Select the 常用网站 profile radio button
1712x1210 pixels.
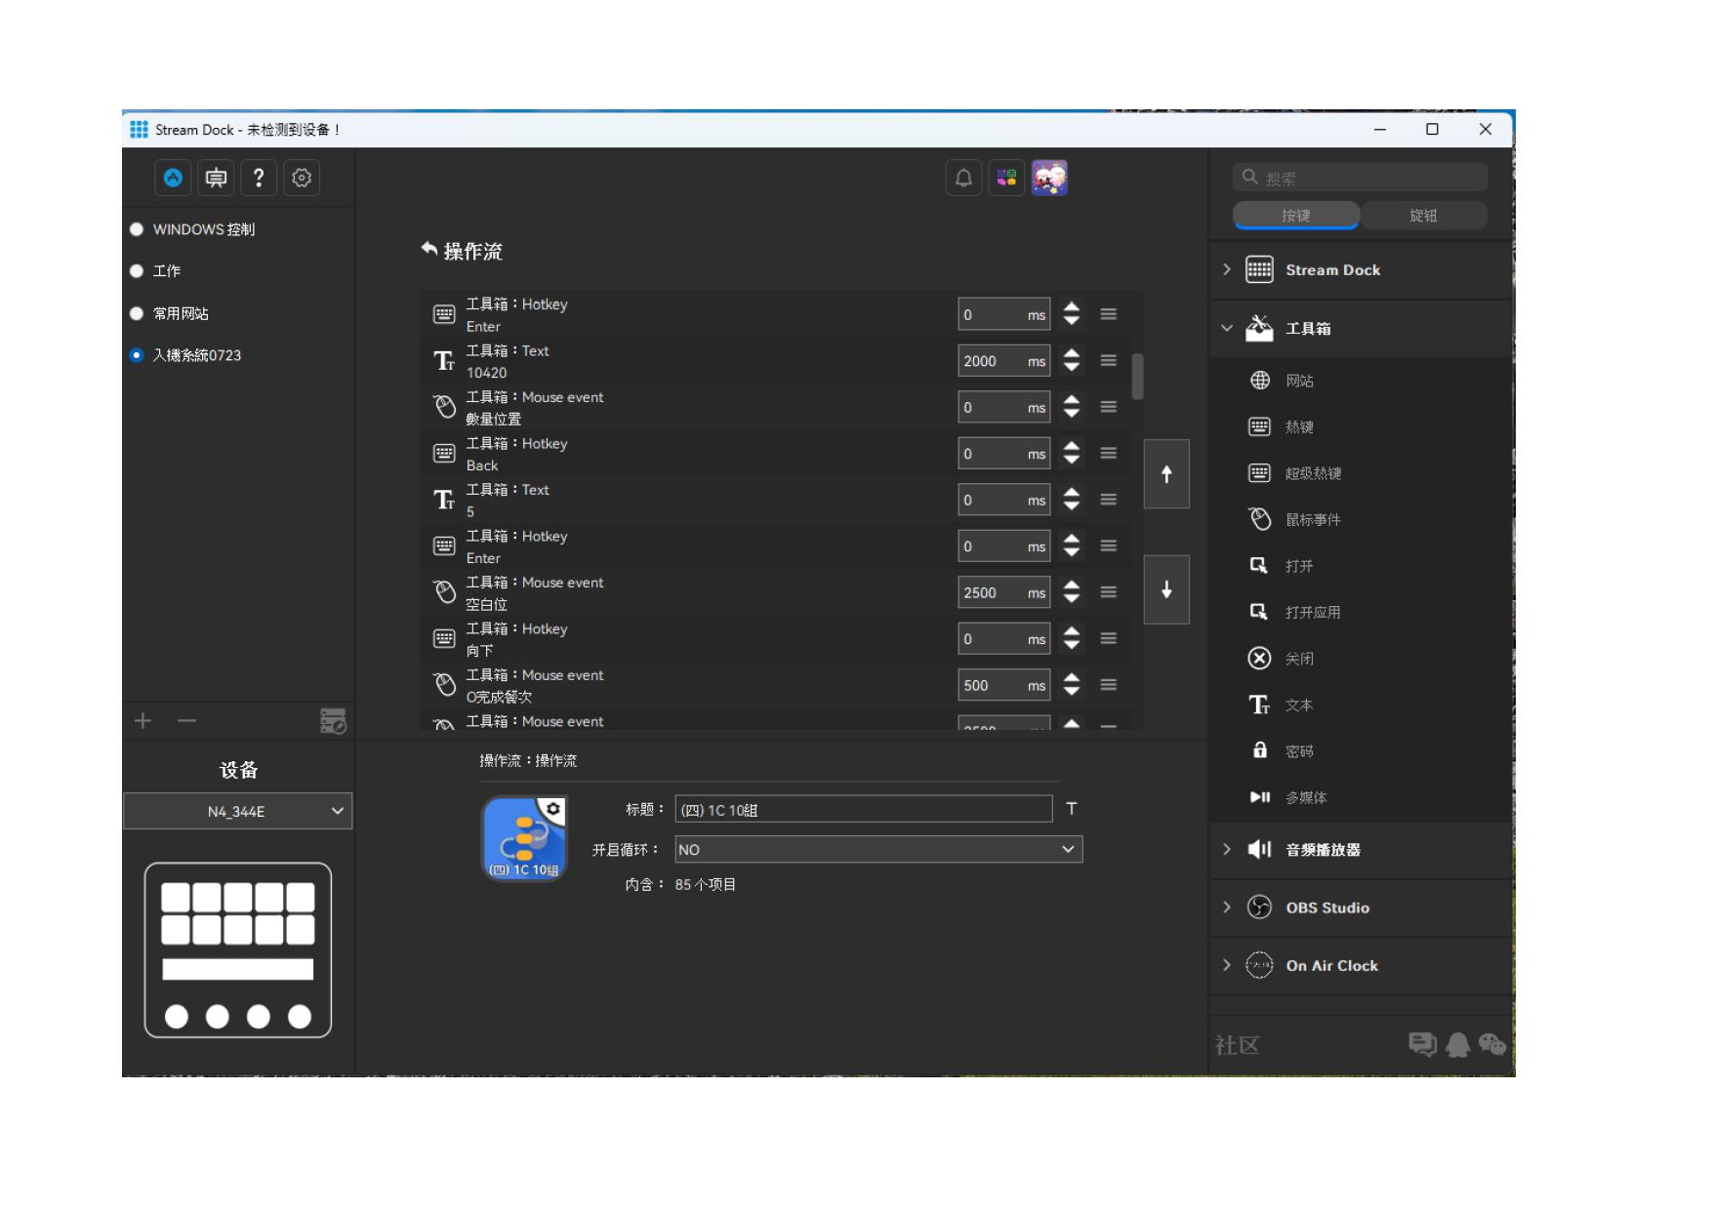137,313
